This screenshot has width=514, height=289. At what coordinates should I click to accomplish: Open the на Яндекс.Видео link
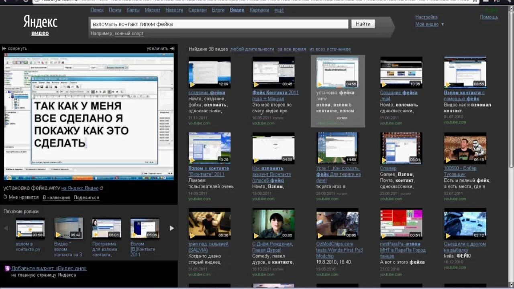pos(80,188)
